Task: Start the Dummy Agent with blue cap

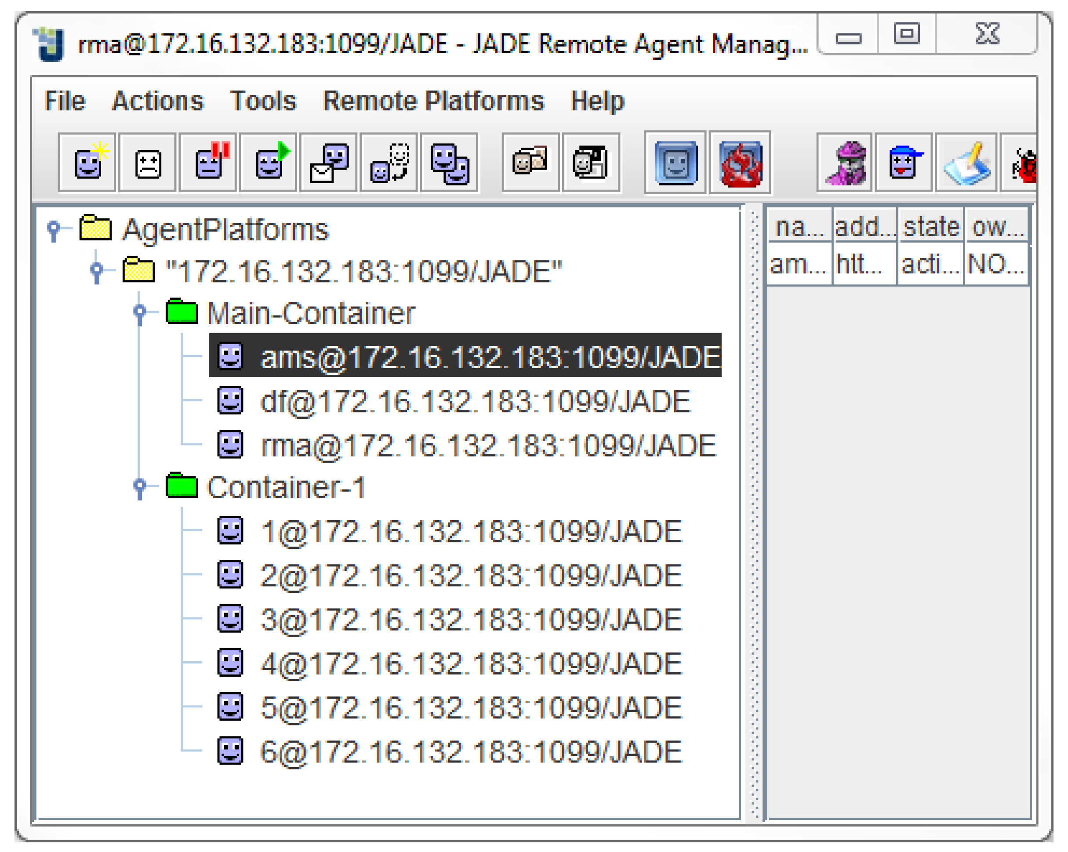Action: click(x=904, y=163)
